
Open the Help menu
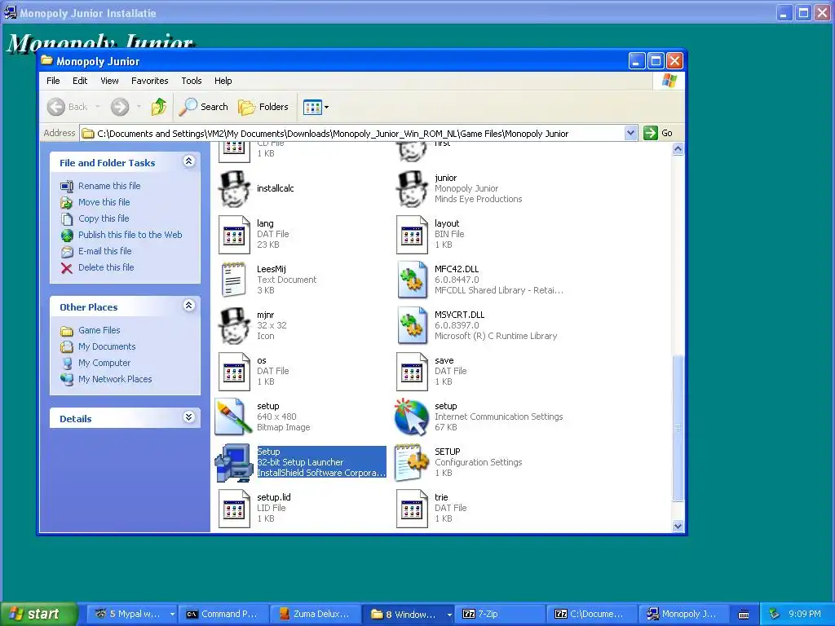pos(223,81)
